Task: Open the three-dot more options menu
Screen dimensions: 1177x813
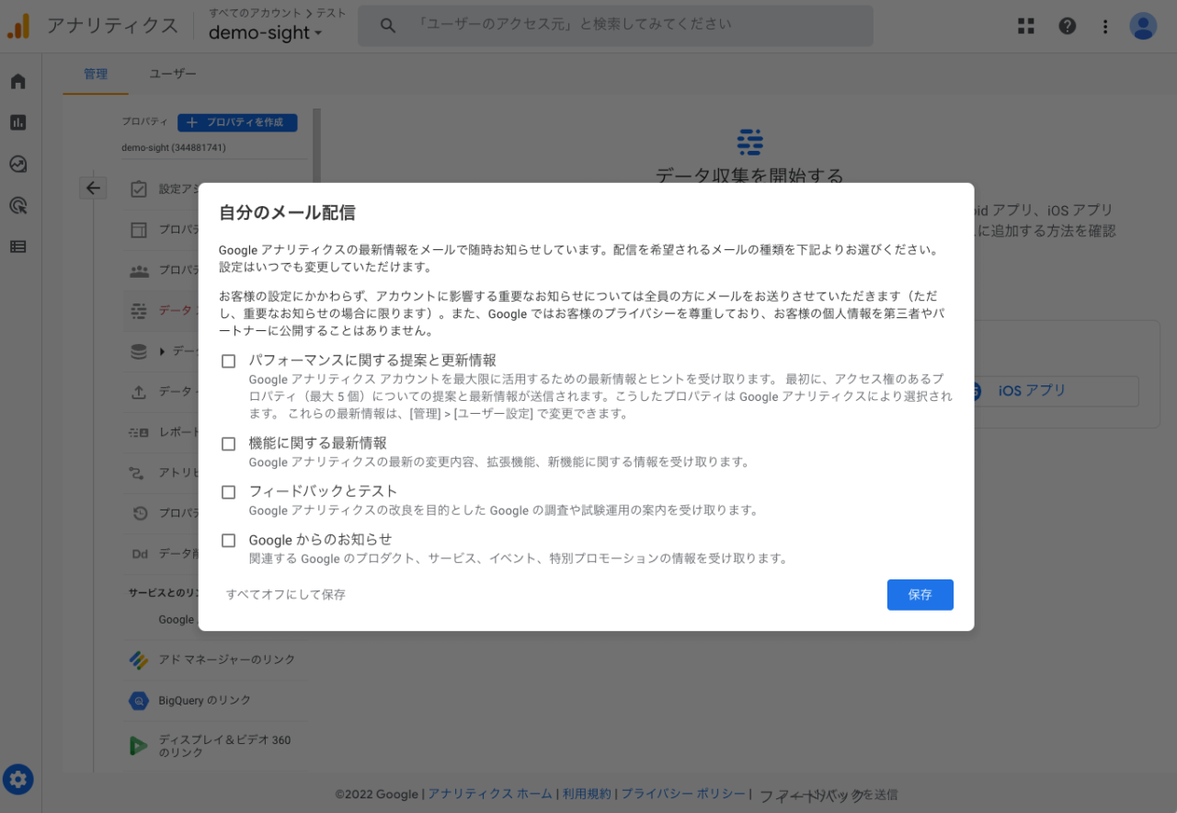Action: click(1105, 26)
